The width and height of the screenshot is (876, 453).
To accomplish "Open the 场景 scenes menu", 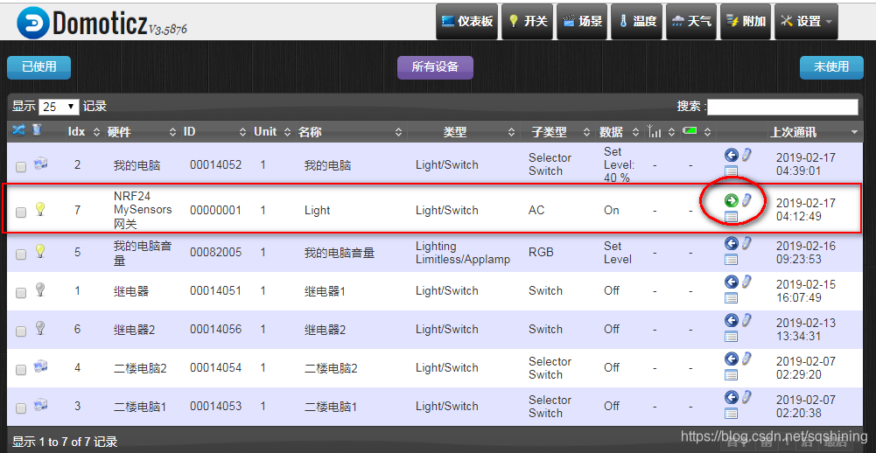I will (582, 21).
